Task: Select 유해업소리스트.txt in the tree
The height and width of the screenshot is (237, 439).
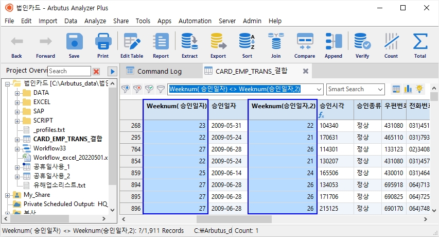Action: (59, 185)
